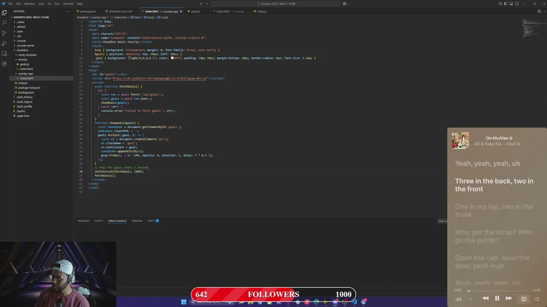Viewport: 547px width, 307px height.
Task: Click the volume icon in music player
Action: (x=459, y=299)
